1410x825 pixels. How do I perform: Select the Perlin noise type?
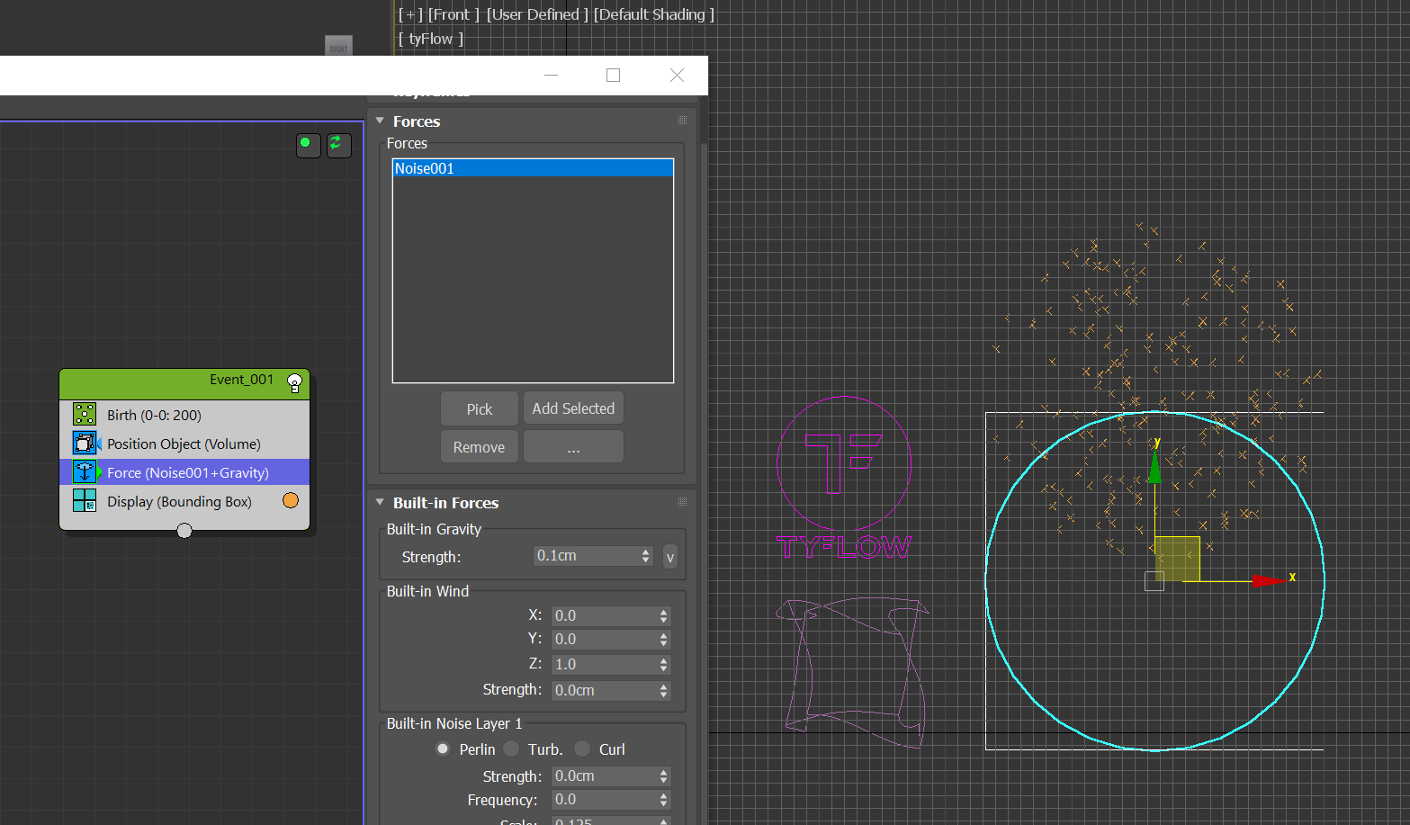click(x=444, y=749)
